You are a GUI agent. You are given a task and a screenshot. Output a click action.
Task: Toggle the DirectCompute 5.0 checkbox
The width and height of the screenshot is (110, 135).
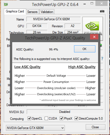[x=76, y=119]
